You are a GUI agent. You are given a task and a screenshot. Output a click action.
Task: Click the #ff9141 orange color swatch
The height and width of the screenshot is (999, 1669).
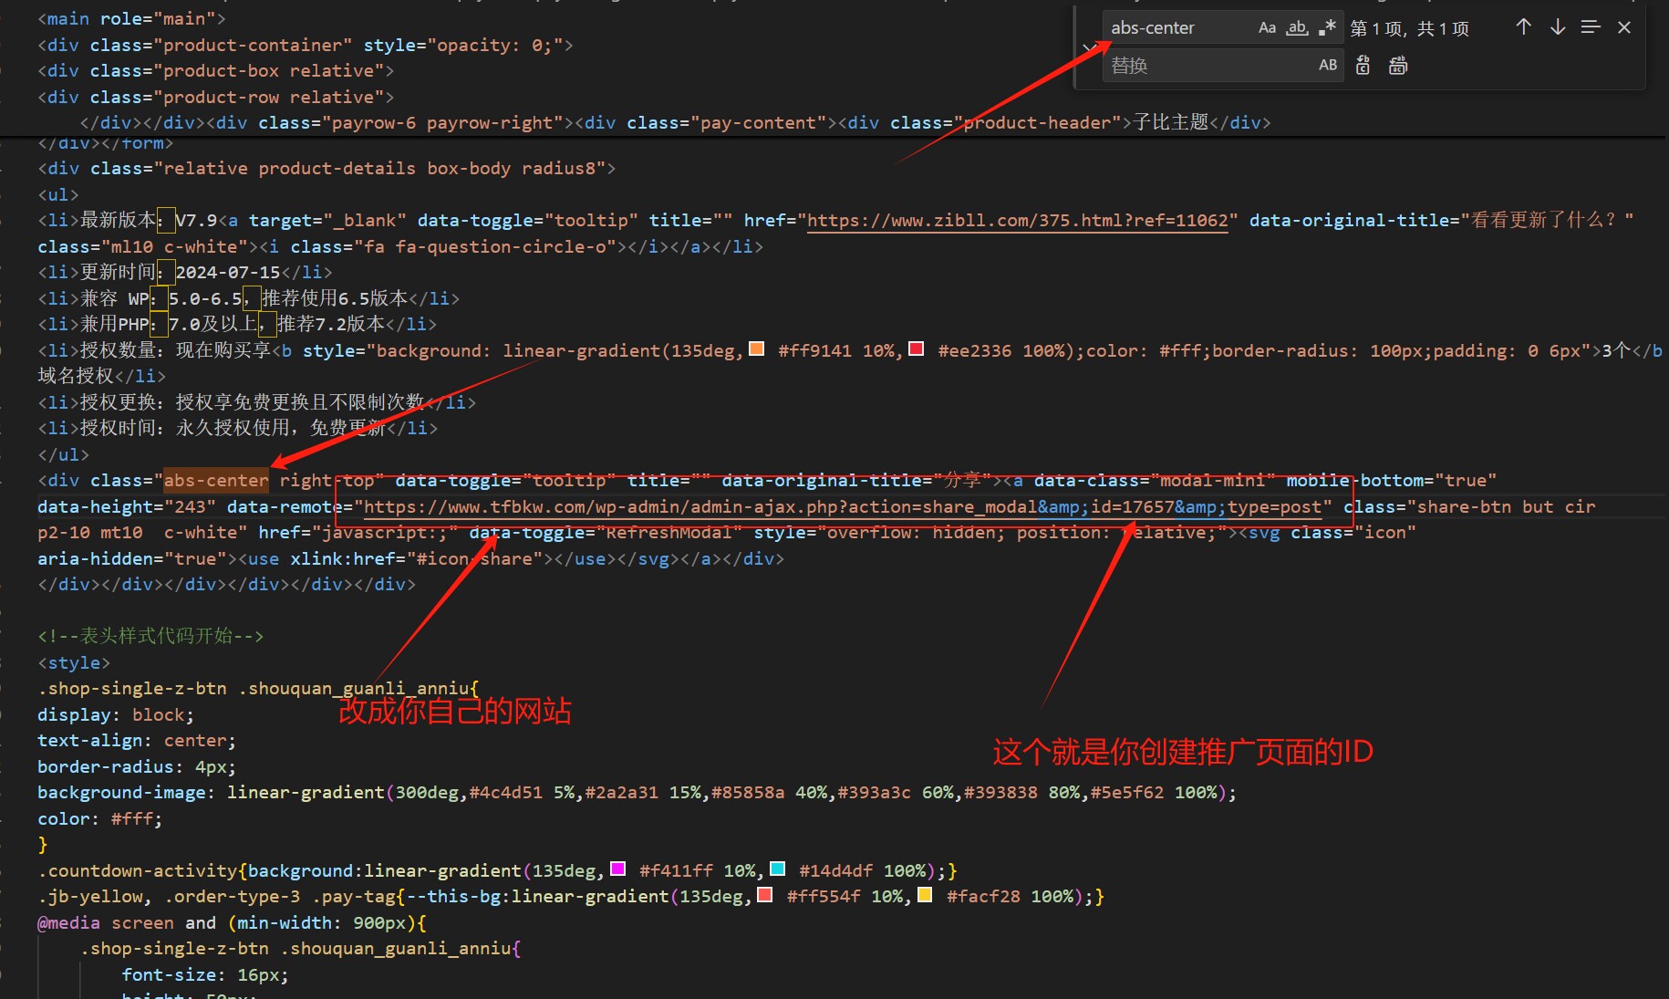pyautogui.click(x=756, y=349)
